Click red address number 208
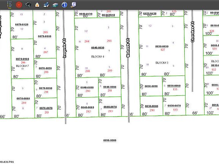 coord(87,71)
